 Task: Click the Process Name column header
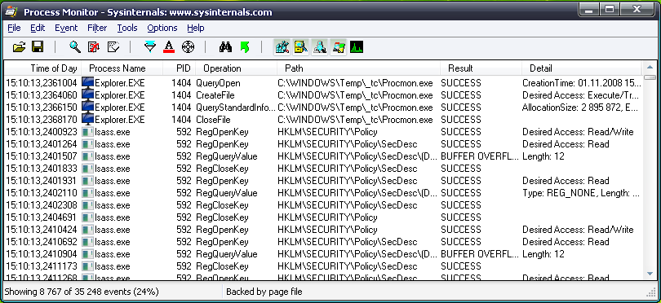click(x=122, y=68)
